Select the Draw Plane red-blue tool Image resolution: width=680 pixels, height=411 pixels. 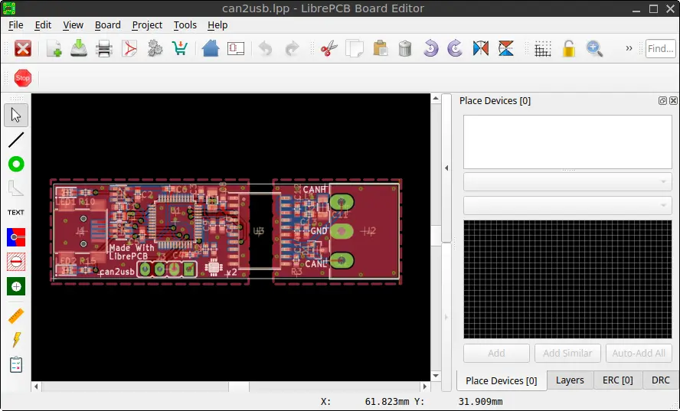(x=16, y=237)
